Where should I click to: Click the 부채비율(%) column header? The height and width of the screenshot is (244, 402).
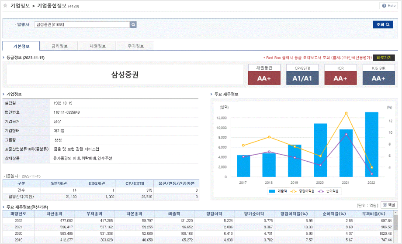(374, 214)
